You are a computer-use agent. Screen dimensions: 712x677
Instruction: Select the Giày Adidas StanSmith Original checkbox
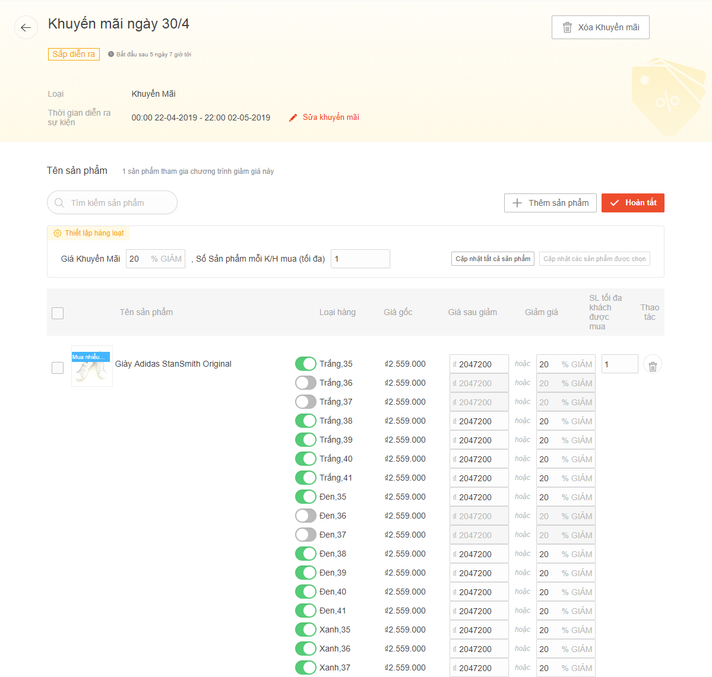58,368
